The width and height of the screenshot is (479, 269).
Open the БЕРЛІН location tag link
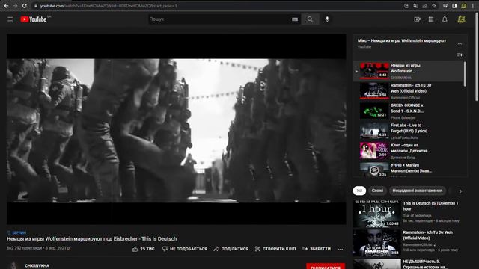point(16,232)
